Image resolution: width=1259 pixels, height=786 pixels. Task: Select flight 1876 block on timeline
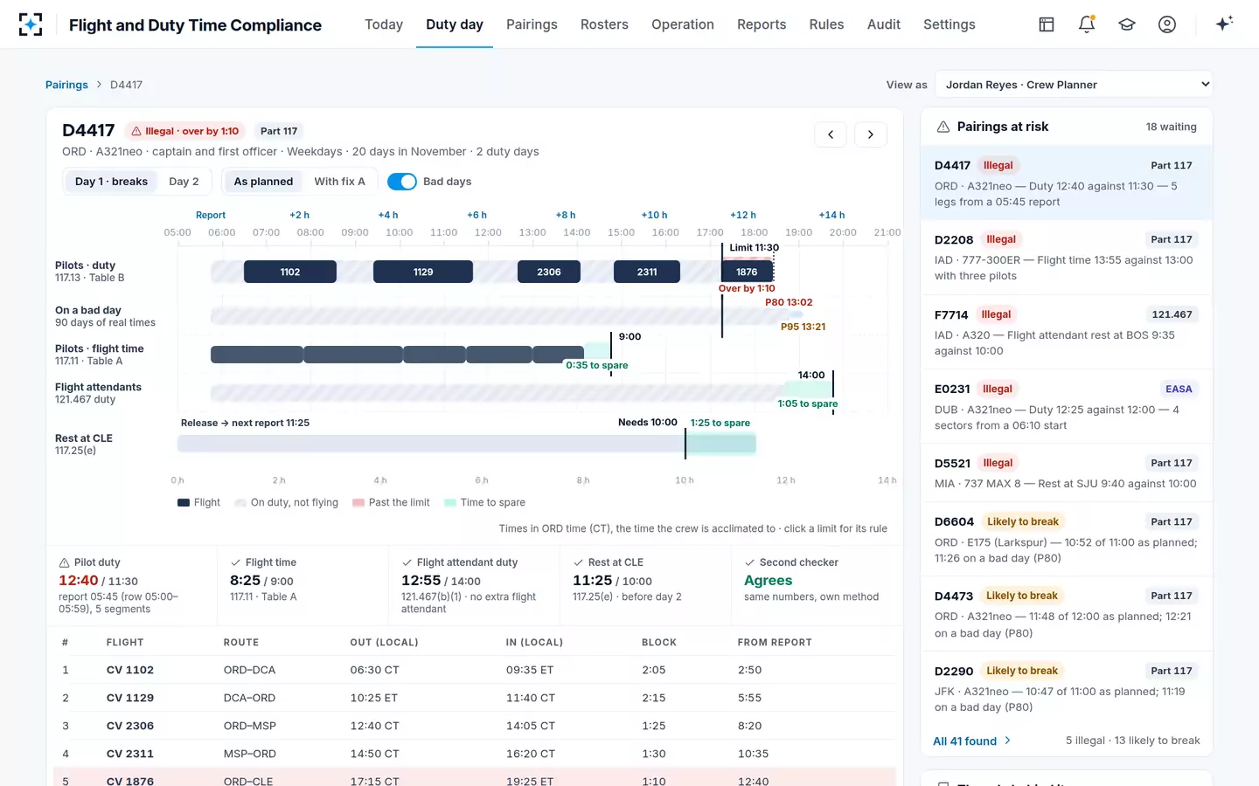pos(747,272)
